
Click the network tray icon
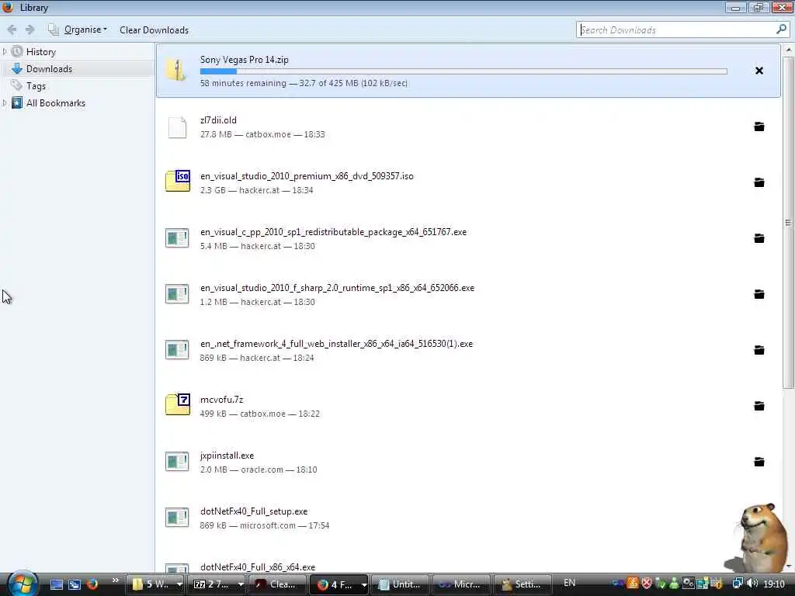point(738,584)
